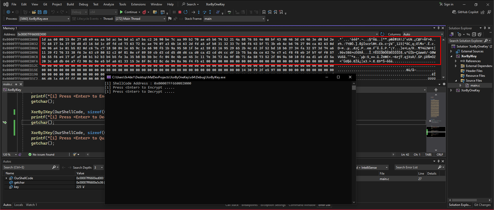494x210 pixels.
Task: Close the main.c editor tab
Action: [21, 84]
